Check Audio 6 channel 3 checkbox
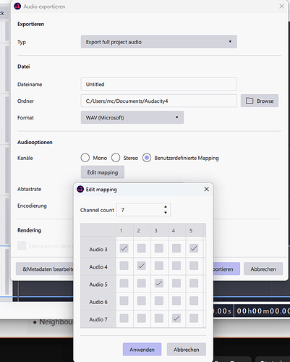The height and width of the screenshot is (362, 290). click(x=159, y=300)
